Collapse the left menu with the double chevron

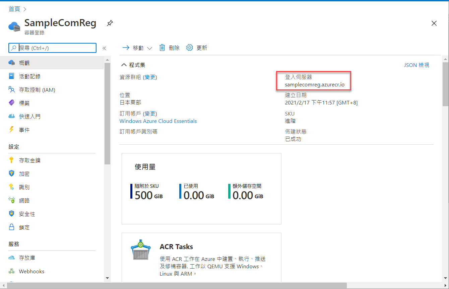point(104,48)
